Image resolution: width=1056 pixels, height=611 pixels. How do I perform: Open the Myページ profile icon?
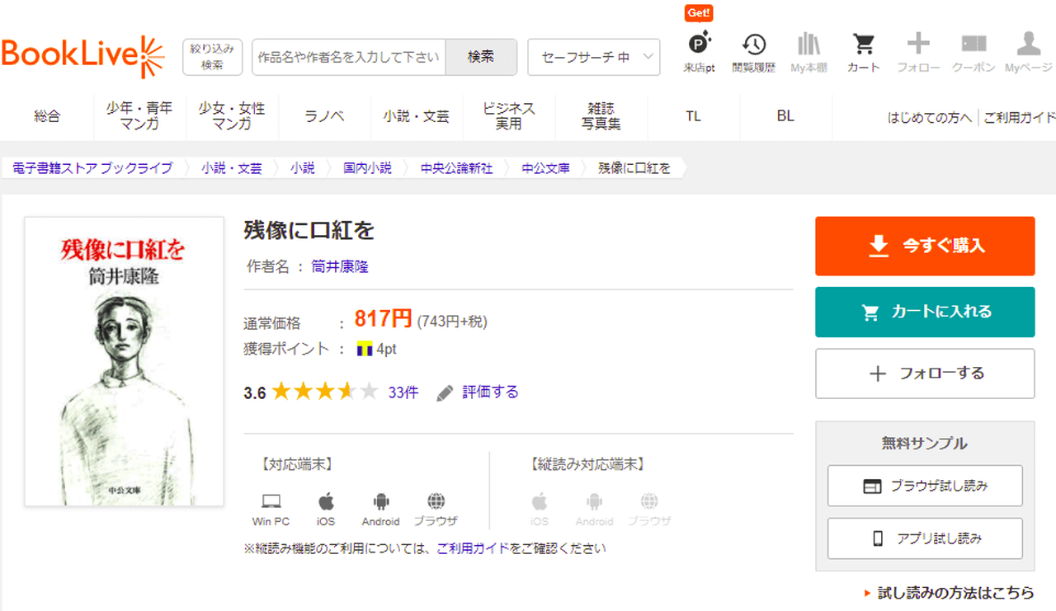(x=1028, y=53)
